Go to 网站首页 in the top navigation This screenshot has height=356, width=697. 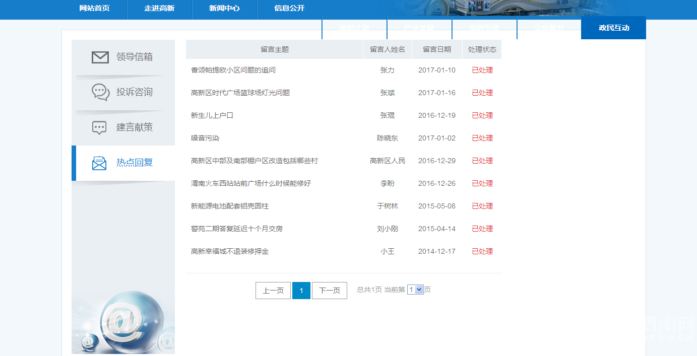[x=94, y=9]
